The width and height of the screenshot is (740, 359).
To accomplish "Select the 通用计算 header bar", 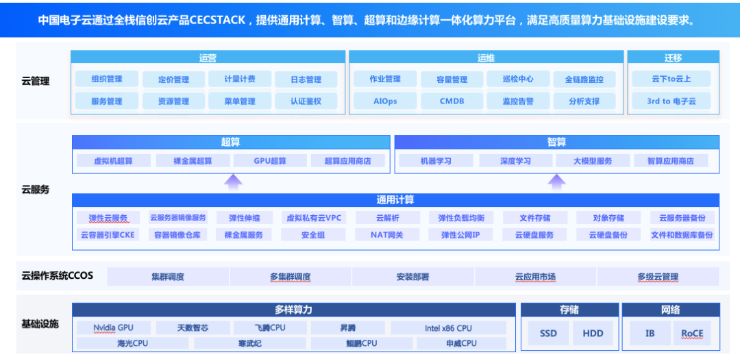I will tap(395, 200).
